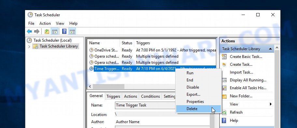
Task: Click the Task Scheduler (Local) clock icon
Action: [29, 40]
